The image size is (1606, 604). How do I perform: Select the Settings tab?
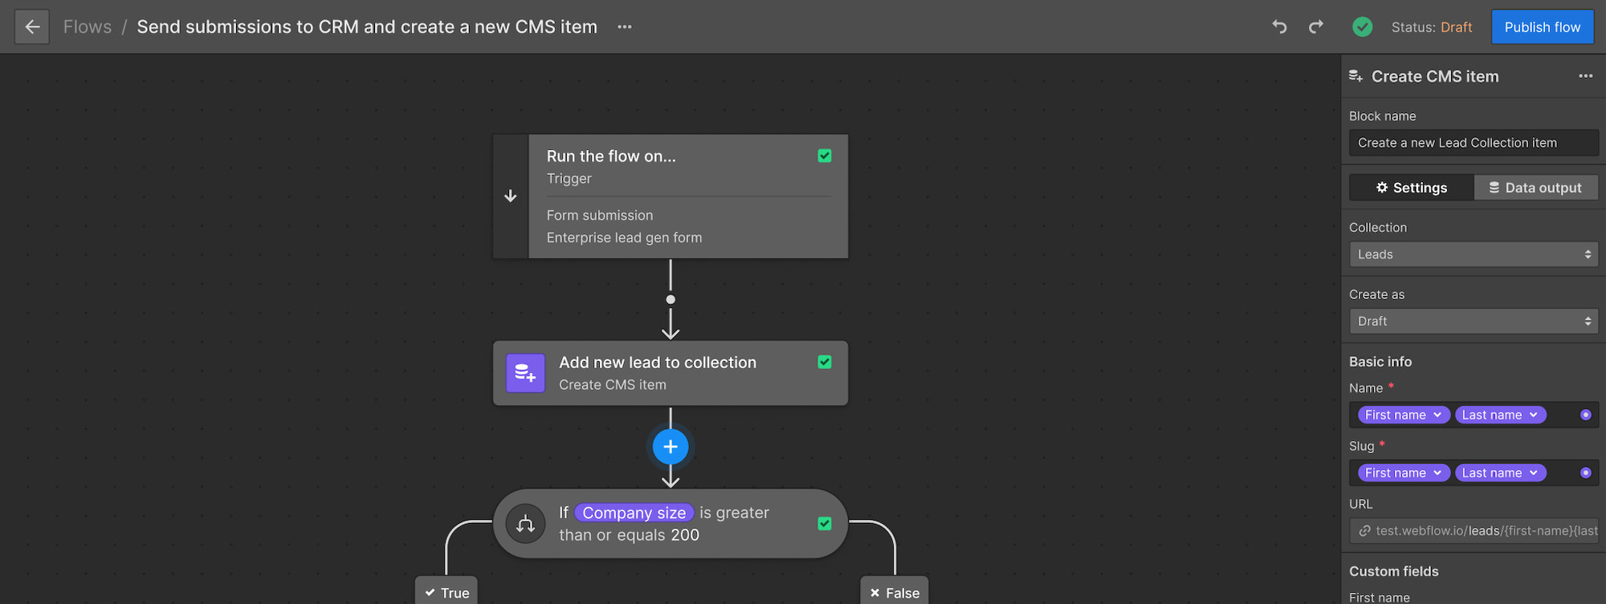coord(1411,188)
